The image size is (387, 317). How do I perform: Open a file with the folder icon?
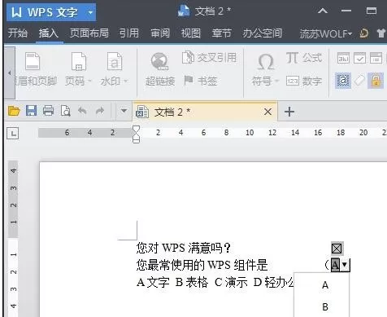(14, 111)
